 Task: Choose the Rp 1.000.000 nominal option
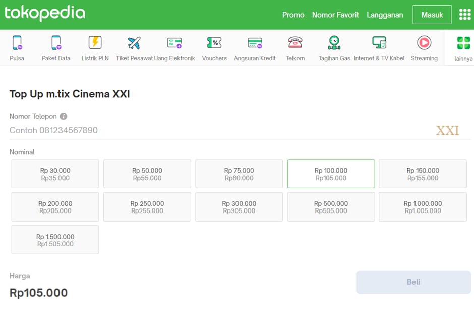coord(423,207)
